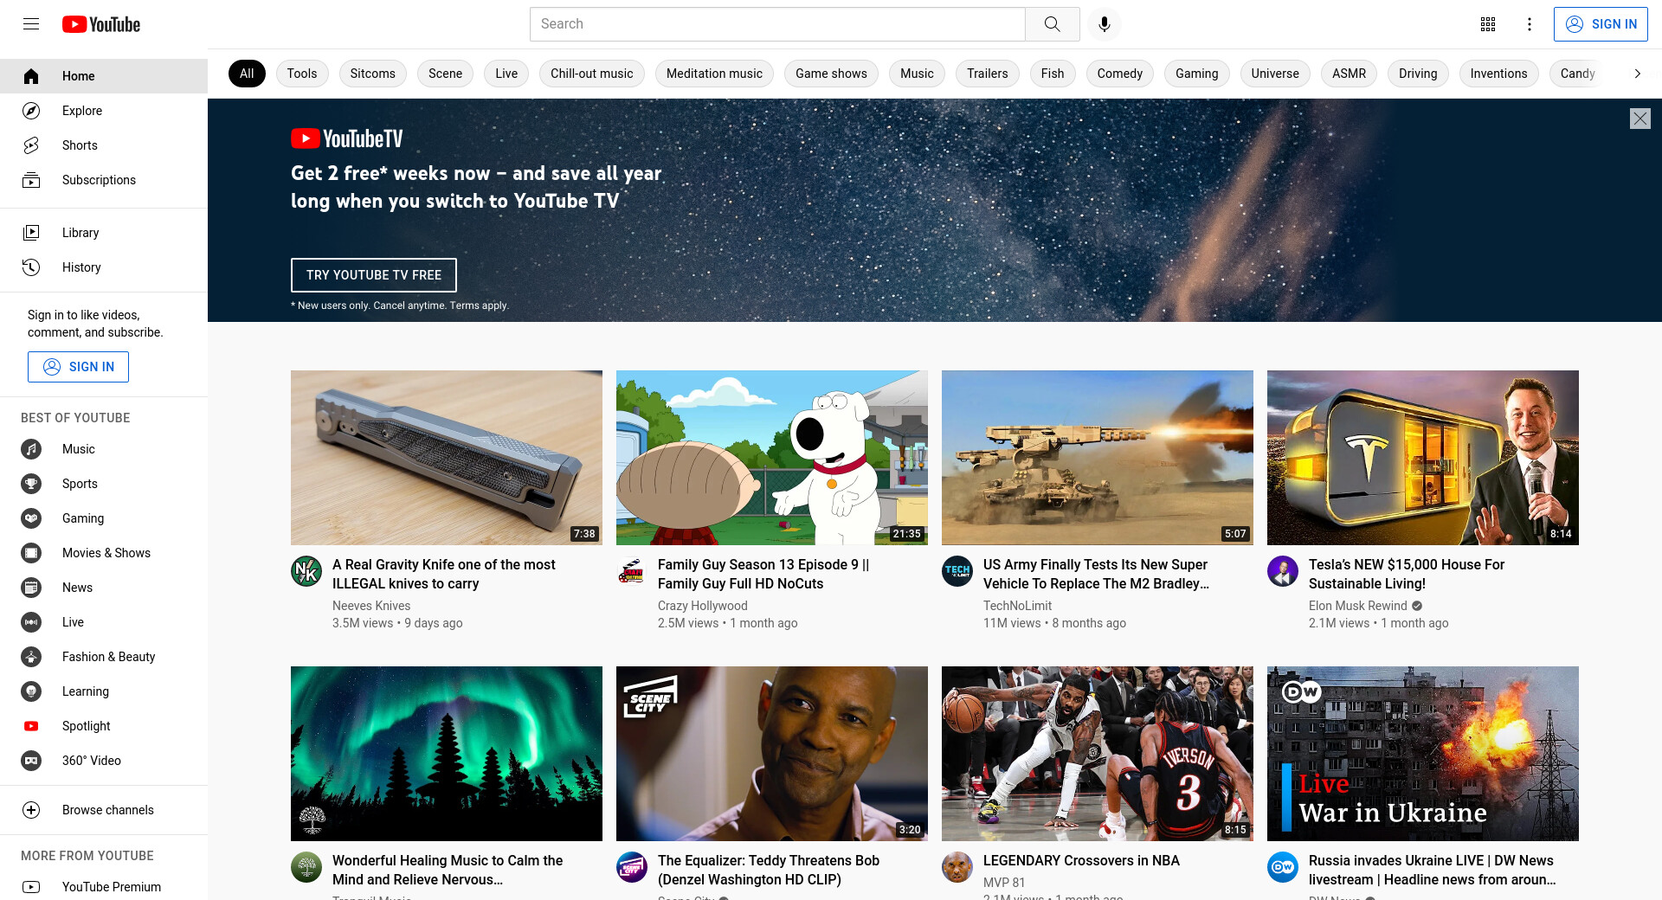Viewport: 1662px width, 900px height.
Task: Open the US Army vehicle thumbnail
Action: click(1098, 458)
